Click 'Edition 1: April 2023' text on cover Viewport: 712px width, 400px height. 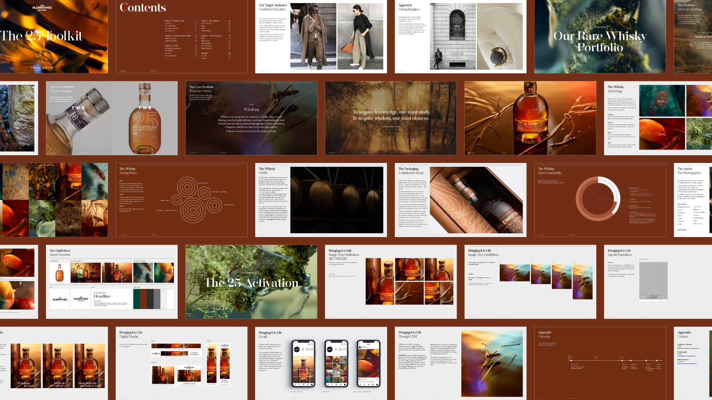point(42,67)
